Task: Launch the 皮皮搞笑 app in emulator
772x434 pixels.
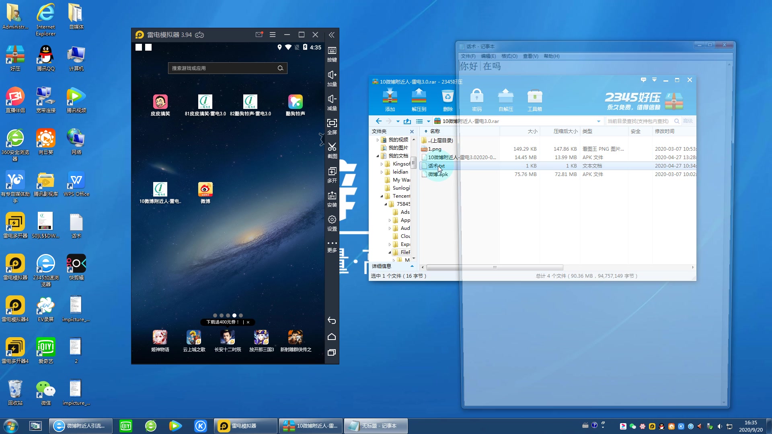Action: pyautogui.click(x=160, y=102)
